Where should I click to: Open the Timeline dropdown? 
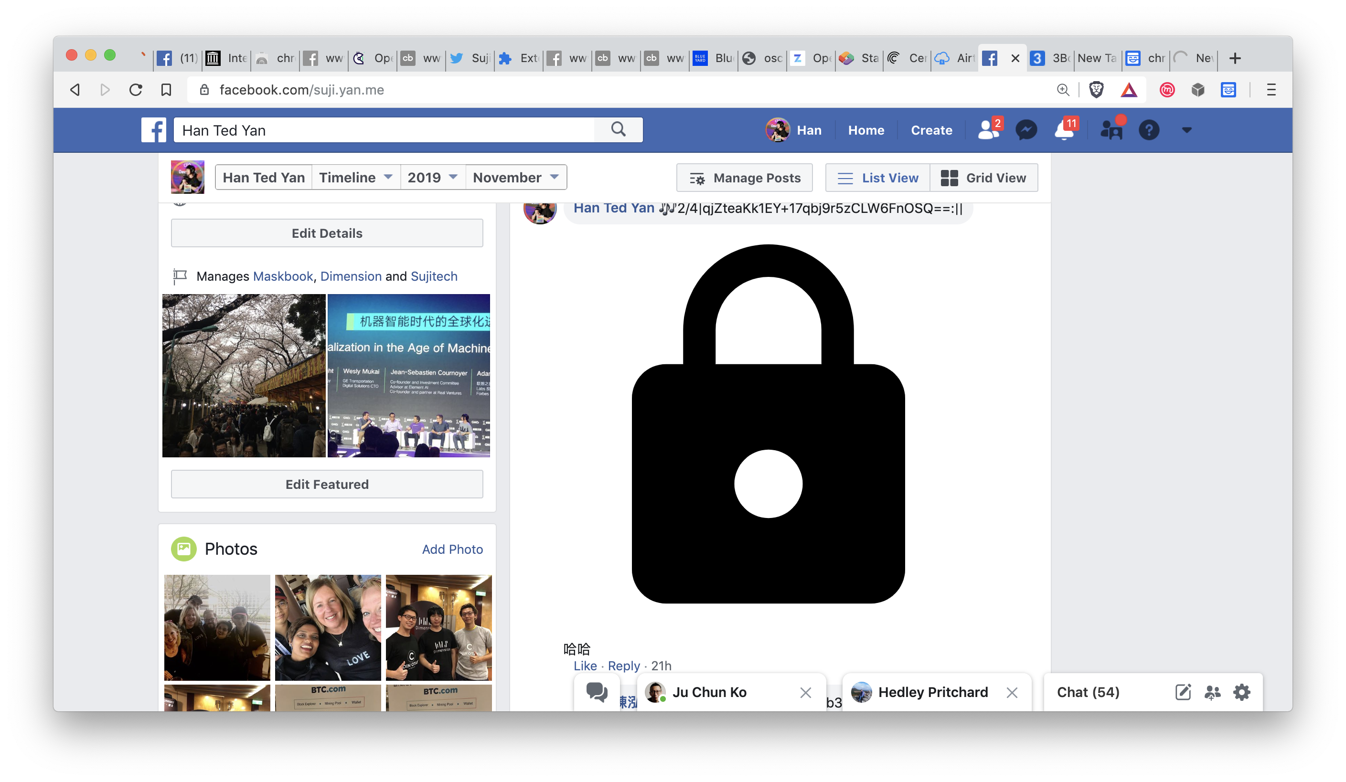point(356,177)
